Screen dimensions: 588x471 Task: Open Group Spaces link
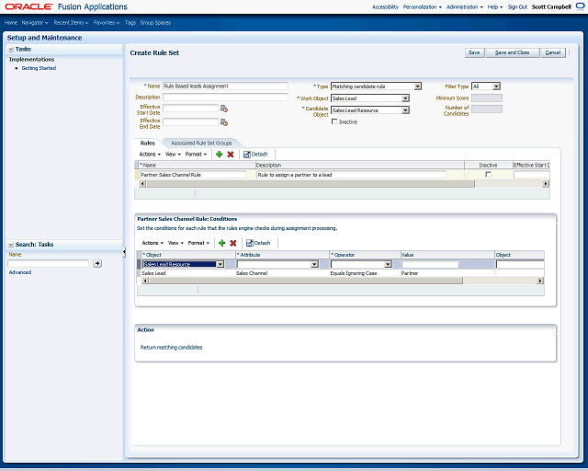[x=155, y=22]
